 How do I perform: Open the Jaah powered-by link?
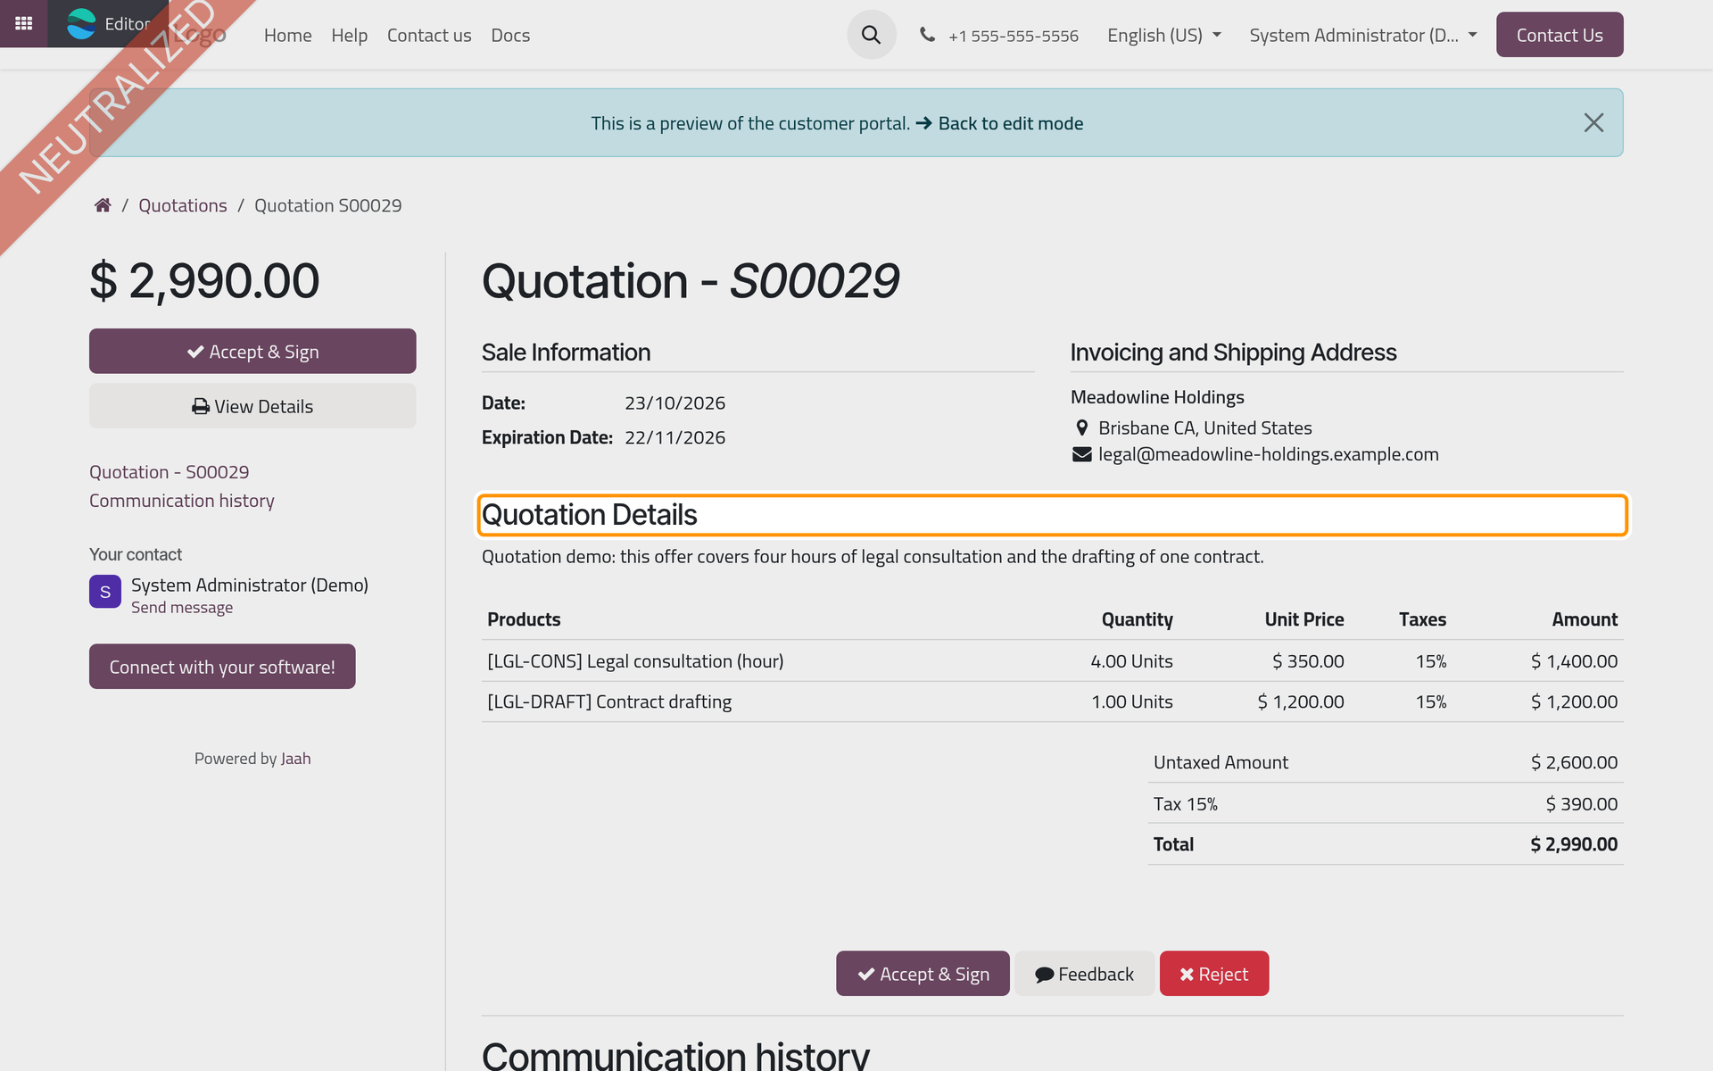pos(295,759)
